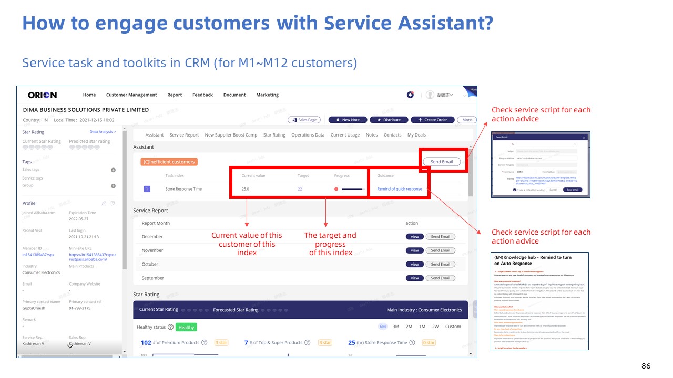Open the Home menu
This screenshot has width=673, height=378.
click(89, 95)
